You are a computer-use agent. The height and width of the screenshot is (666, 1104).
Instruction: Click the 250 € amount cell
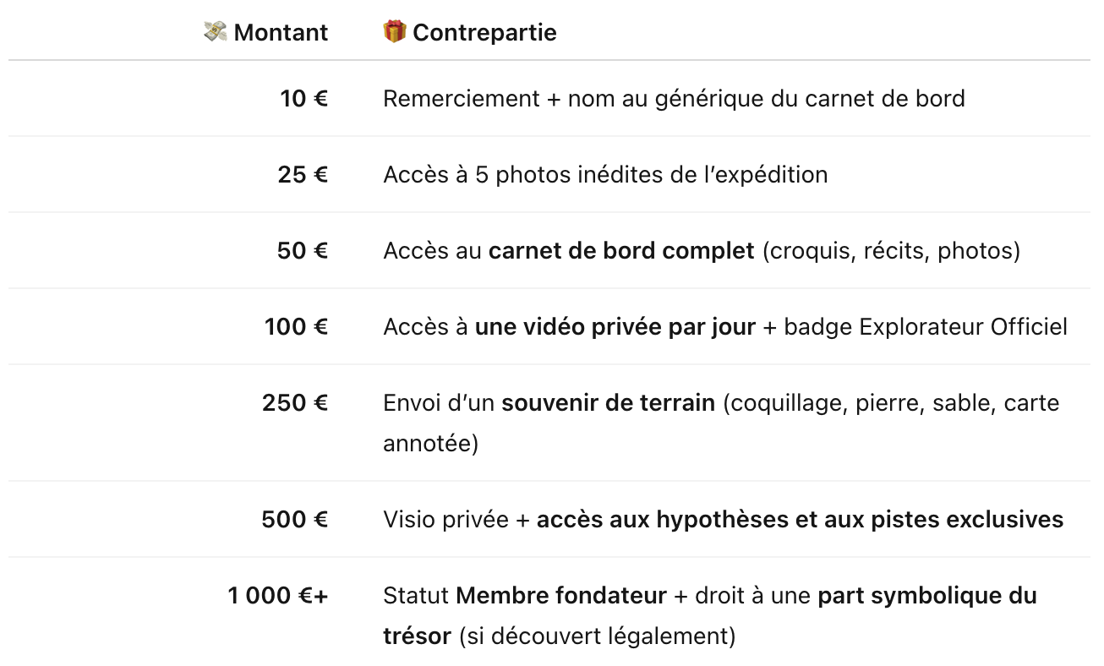(x=295, y=403)
